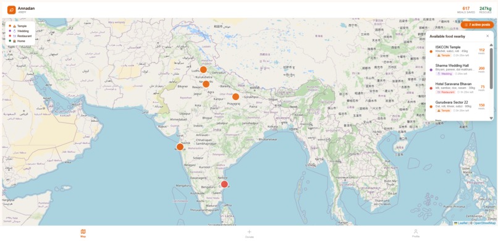Click the Temple tag under Gurudwara Sector 22
The height and width of the screenshot is (241, 498).
click(x=444, y=111)
